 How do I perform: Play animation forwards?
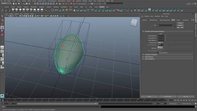(x=187, y=100)
